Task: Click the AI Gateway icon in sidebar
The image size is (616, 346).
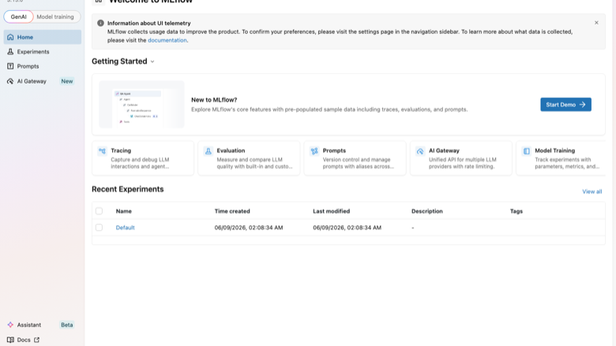Action: pos(10,81)
